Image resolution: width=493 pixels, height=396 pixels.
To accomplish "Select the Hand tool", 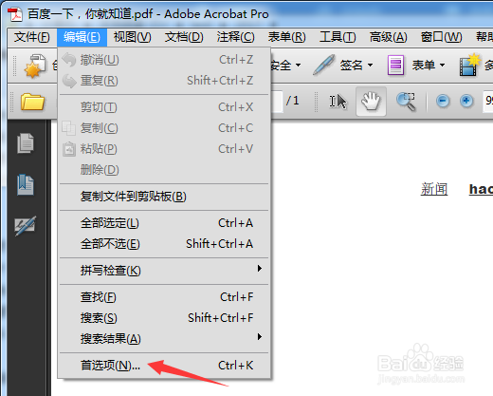I will pos(371,102).
